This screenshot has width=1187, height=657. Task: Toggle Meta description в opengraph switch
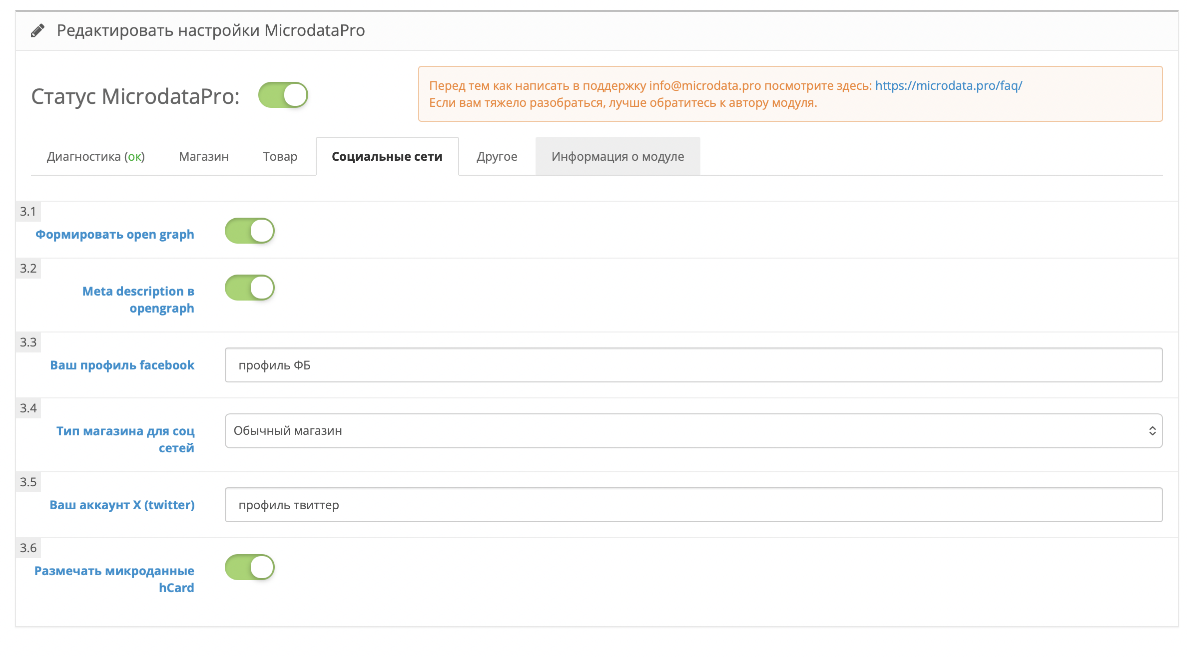(250, 288)
